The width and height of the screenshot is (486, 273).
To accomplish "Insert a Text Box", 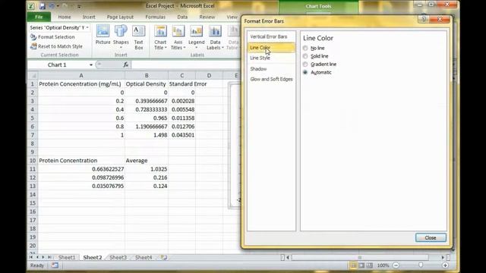I will pos(138,37).
